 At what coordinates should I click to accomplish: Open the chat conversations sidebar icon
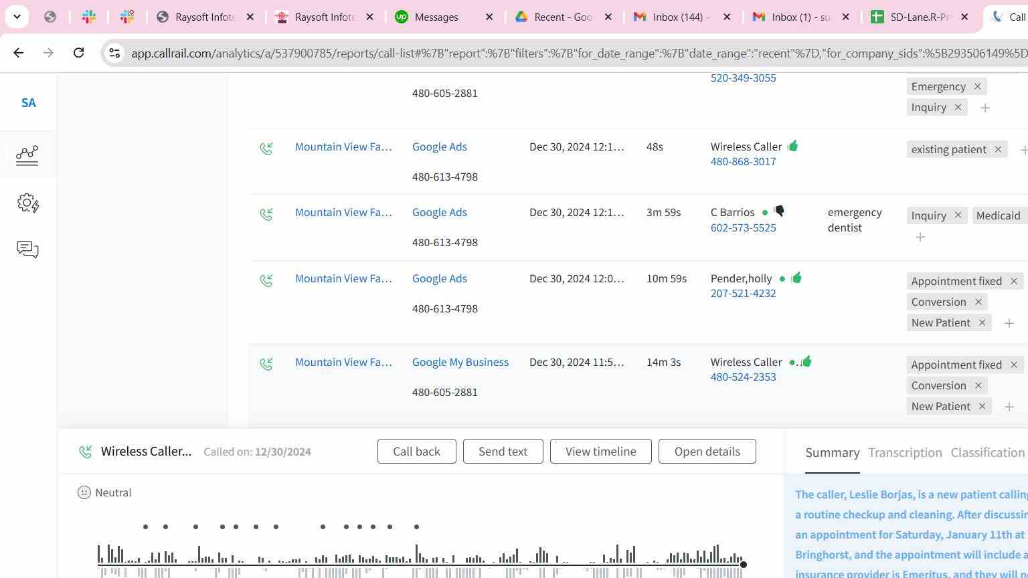27,250
